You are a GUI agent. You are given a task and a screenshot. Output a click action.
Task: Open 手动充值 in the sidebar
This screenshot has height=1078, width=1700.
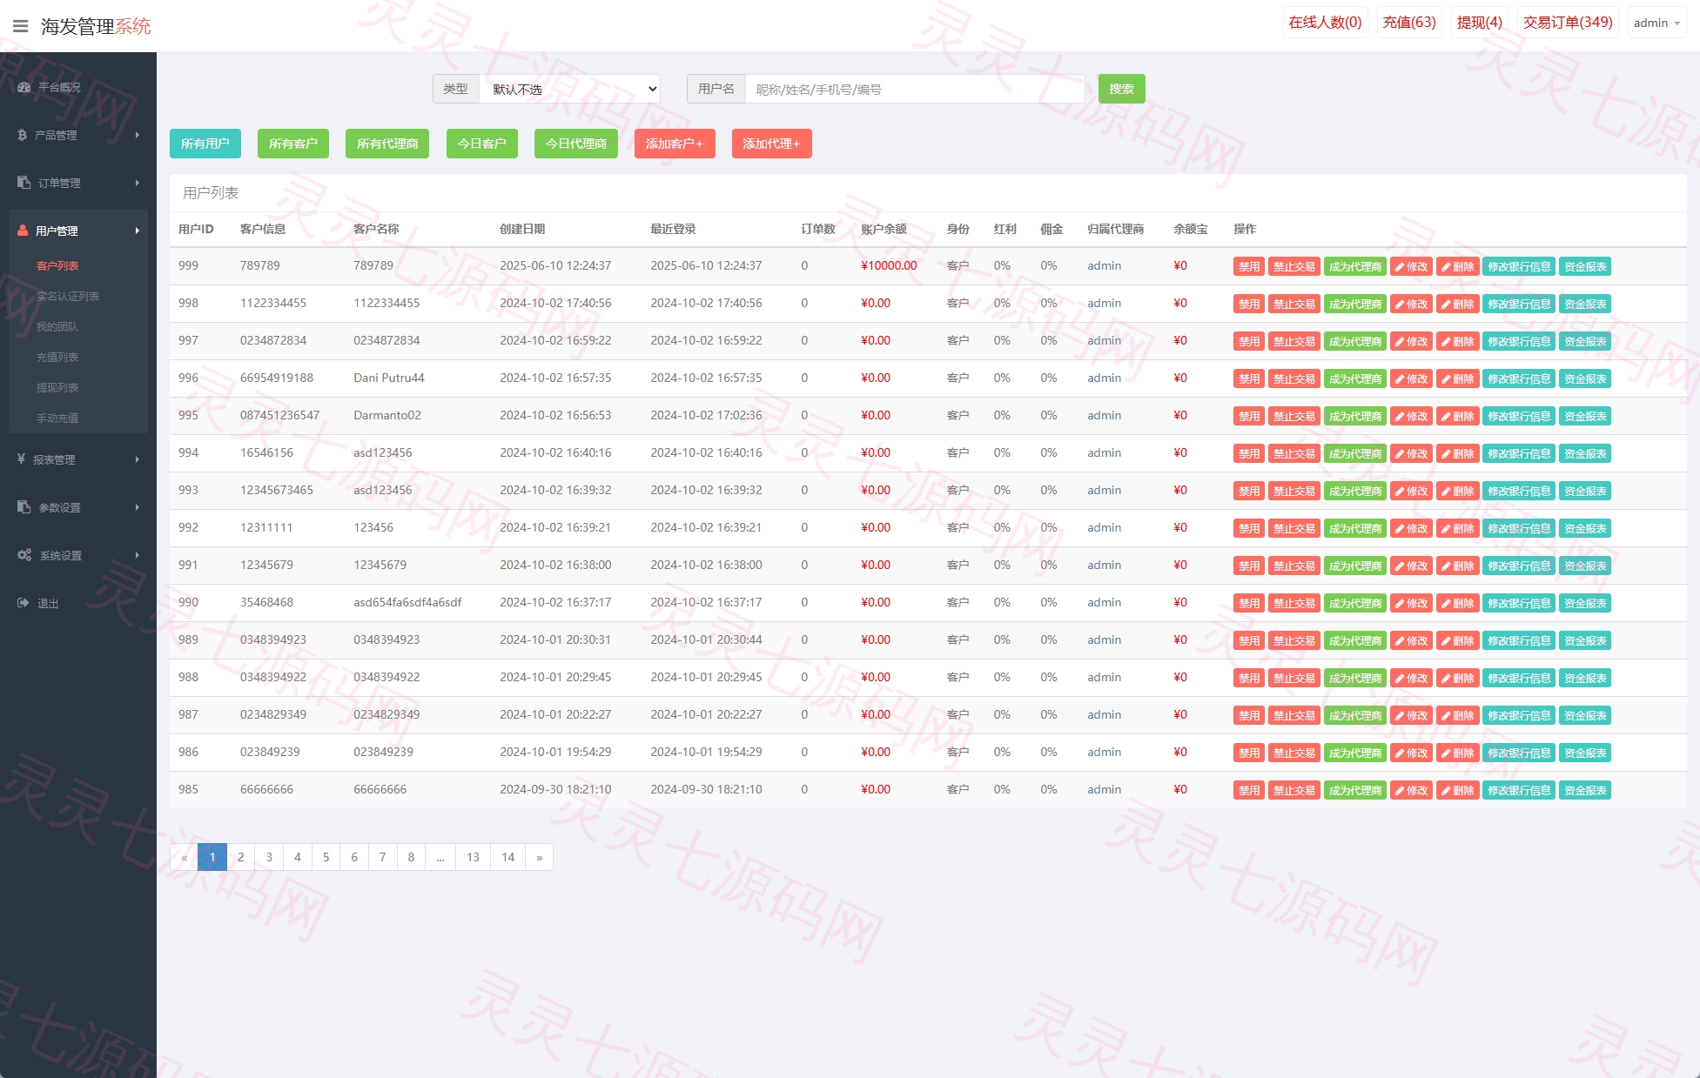(x=57, y=418)
